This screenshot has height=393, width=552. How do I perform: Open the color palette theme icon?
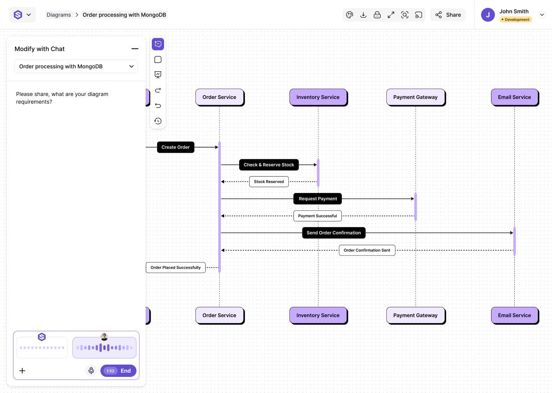[349, 15]
